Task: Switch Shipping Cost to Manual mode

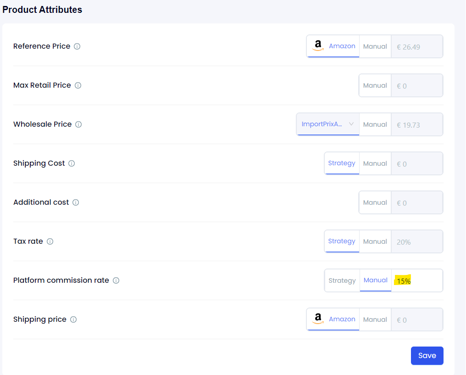Action: (375, 163)
